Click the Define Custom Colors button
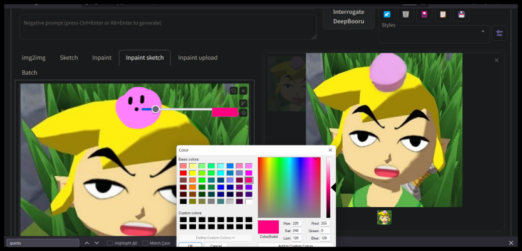 (x=216, y=238)
